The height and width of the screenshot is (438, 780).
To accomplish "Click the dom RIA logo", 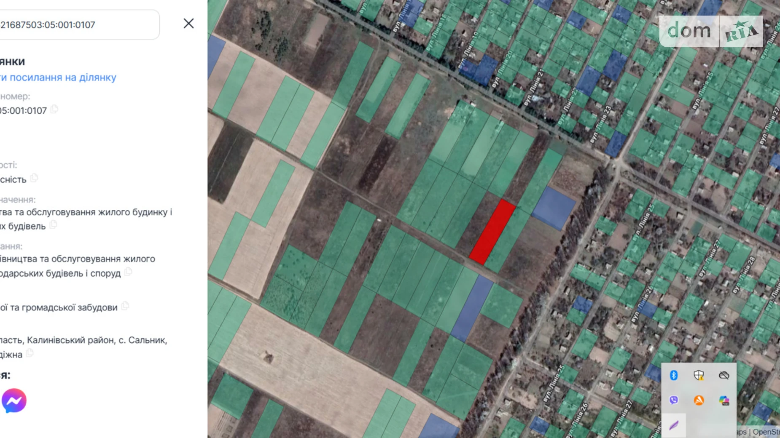I will (x=711, y=31).
